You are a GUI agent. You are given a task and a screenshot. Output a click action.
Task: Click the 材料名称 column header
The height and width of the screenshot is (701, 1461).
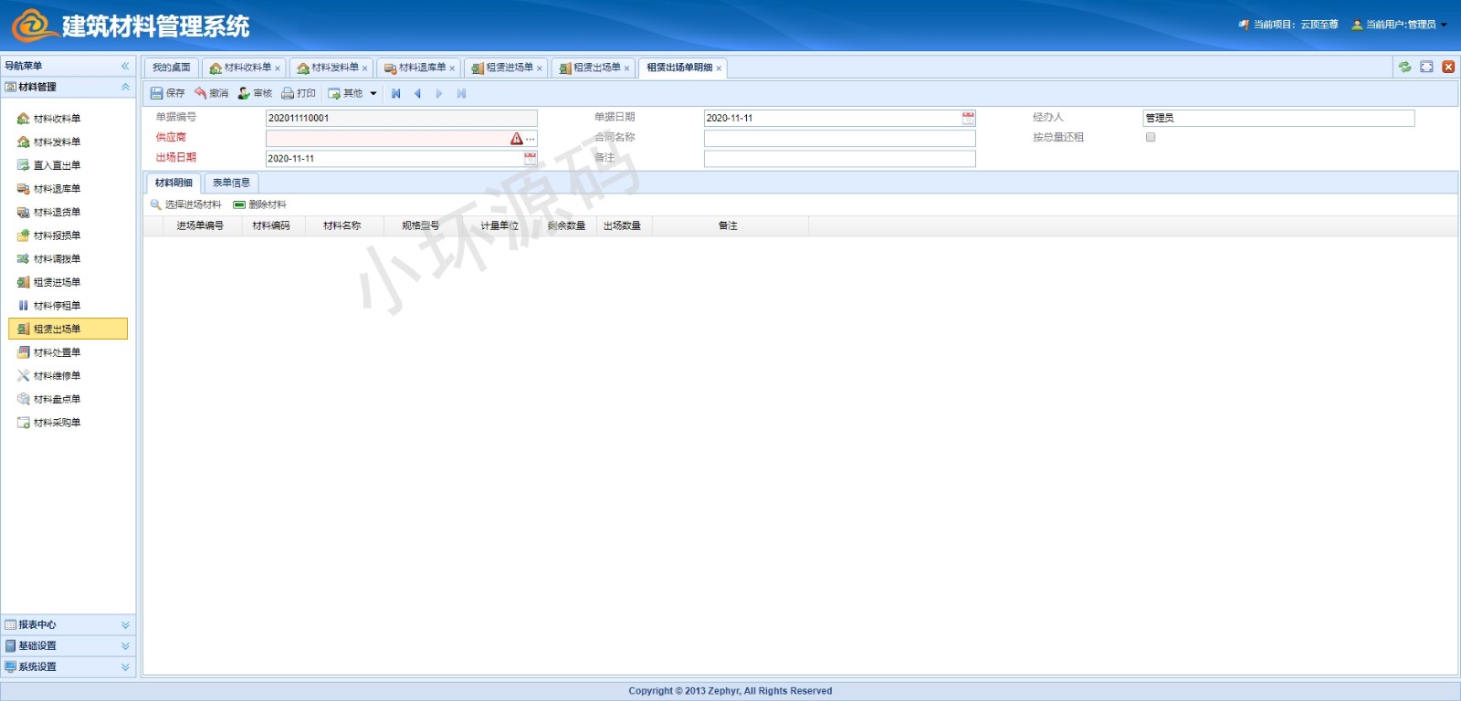click(342, 225)
